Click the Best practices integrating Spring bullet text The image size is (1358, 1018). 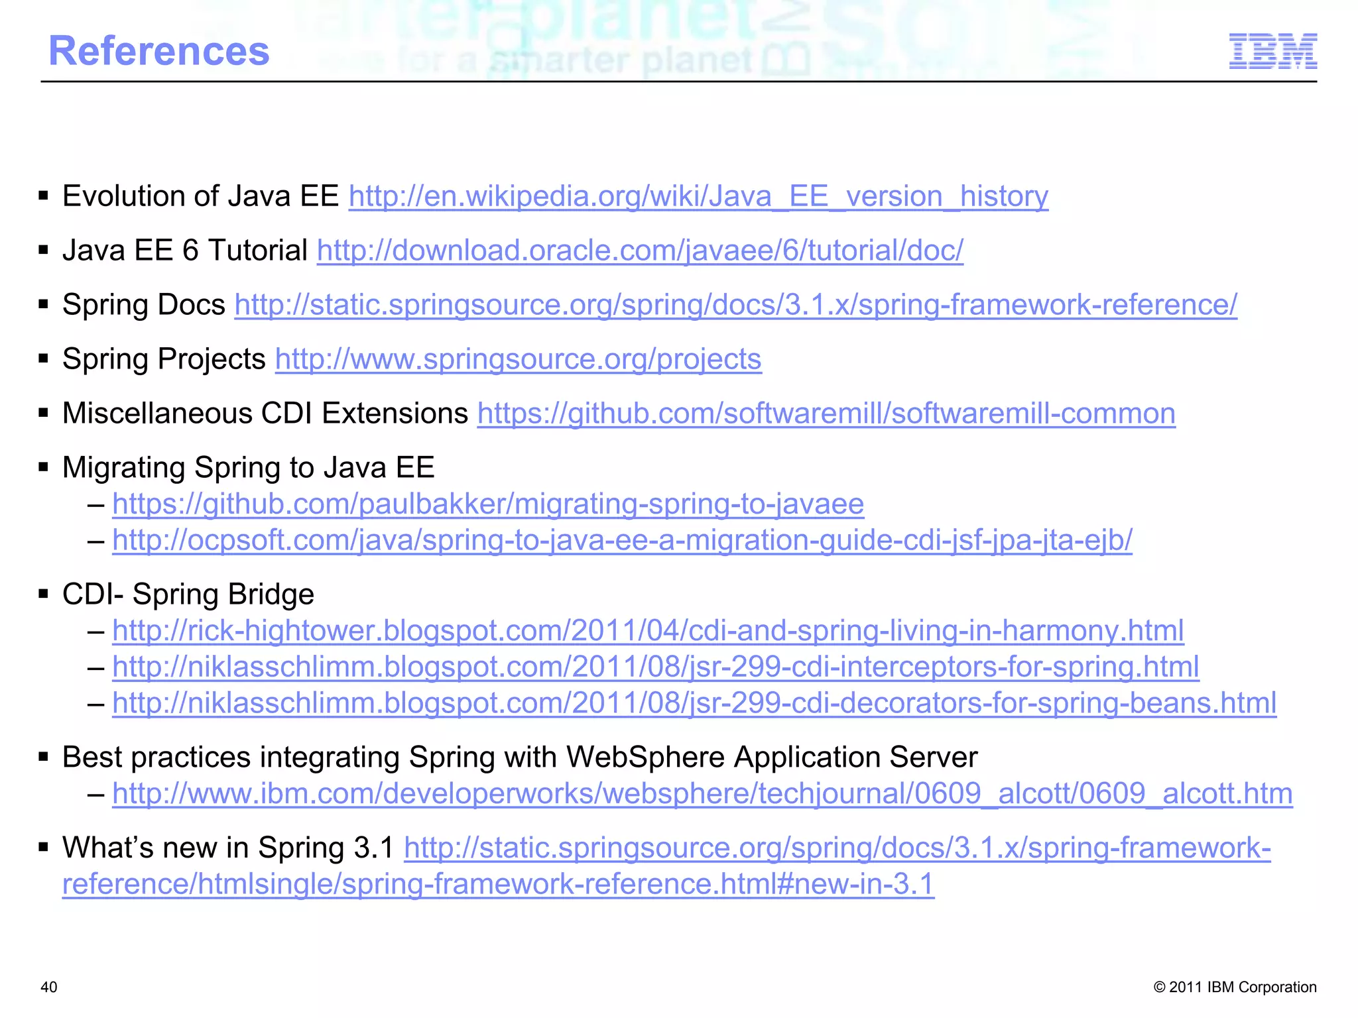pyautogui.click(x=519, y=758)
